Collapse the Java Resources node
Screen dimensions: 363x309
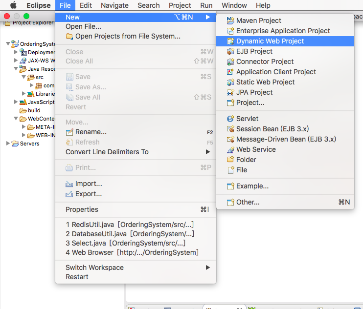tap(16, 68)
